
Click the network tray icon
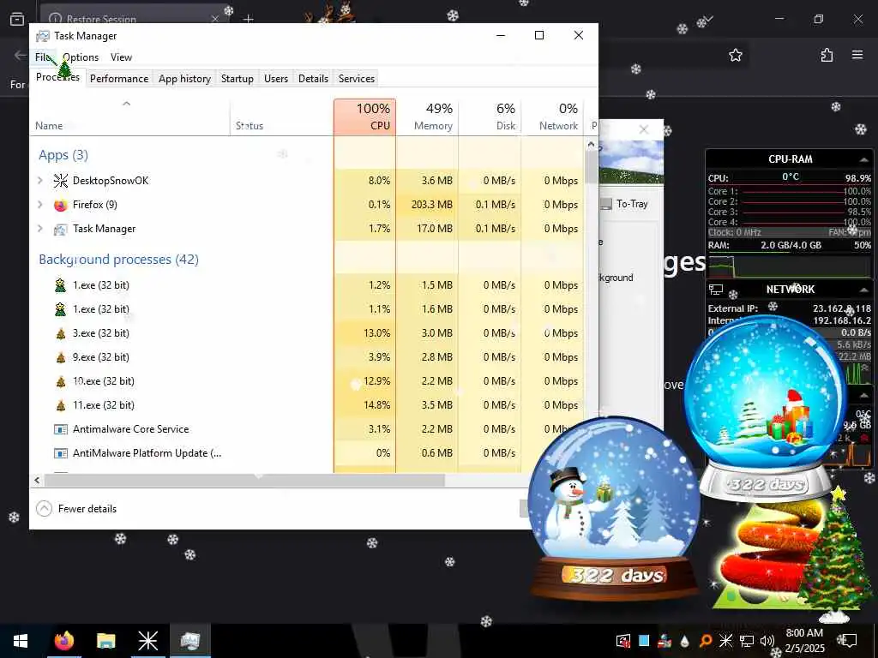point(747,641)
